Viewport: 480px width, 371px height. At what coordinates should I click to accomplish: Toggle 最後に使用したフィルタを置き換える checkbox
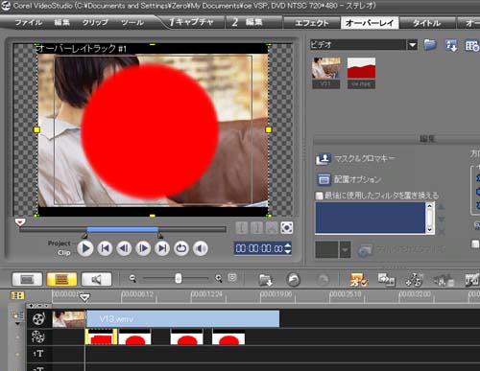click(319, 196)
